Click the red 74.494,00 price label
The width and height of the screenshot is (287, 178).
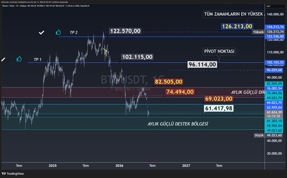[180, 92]
